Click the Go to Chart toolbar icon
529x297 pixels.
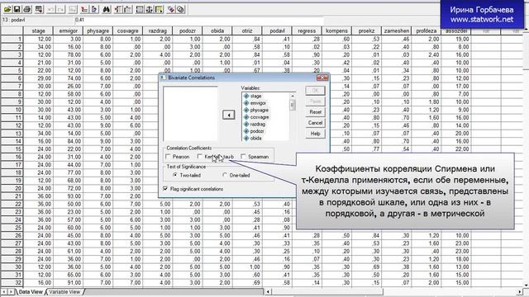(73, 9)
